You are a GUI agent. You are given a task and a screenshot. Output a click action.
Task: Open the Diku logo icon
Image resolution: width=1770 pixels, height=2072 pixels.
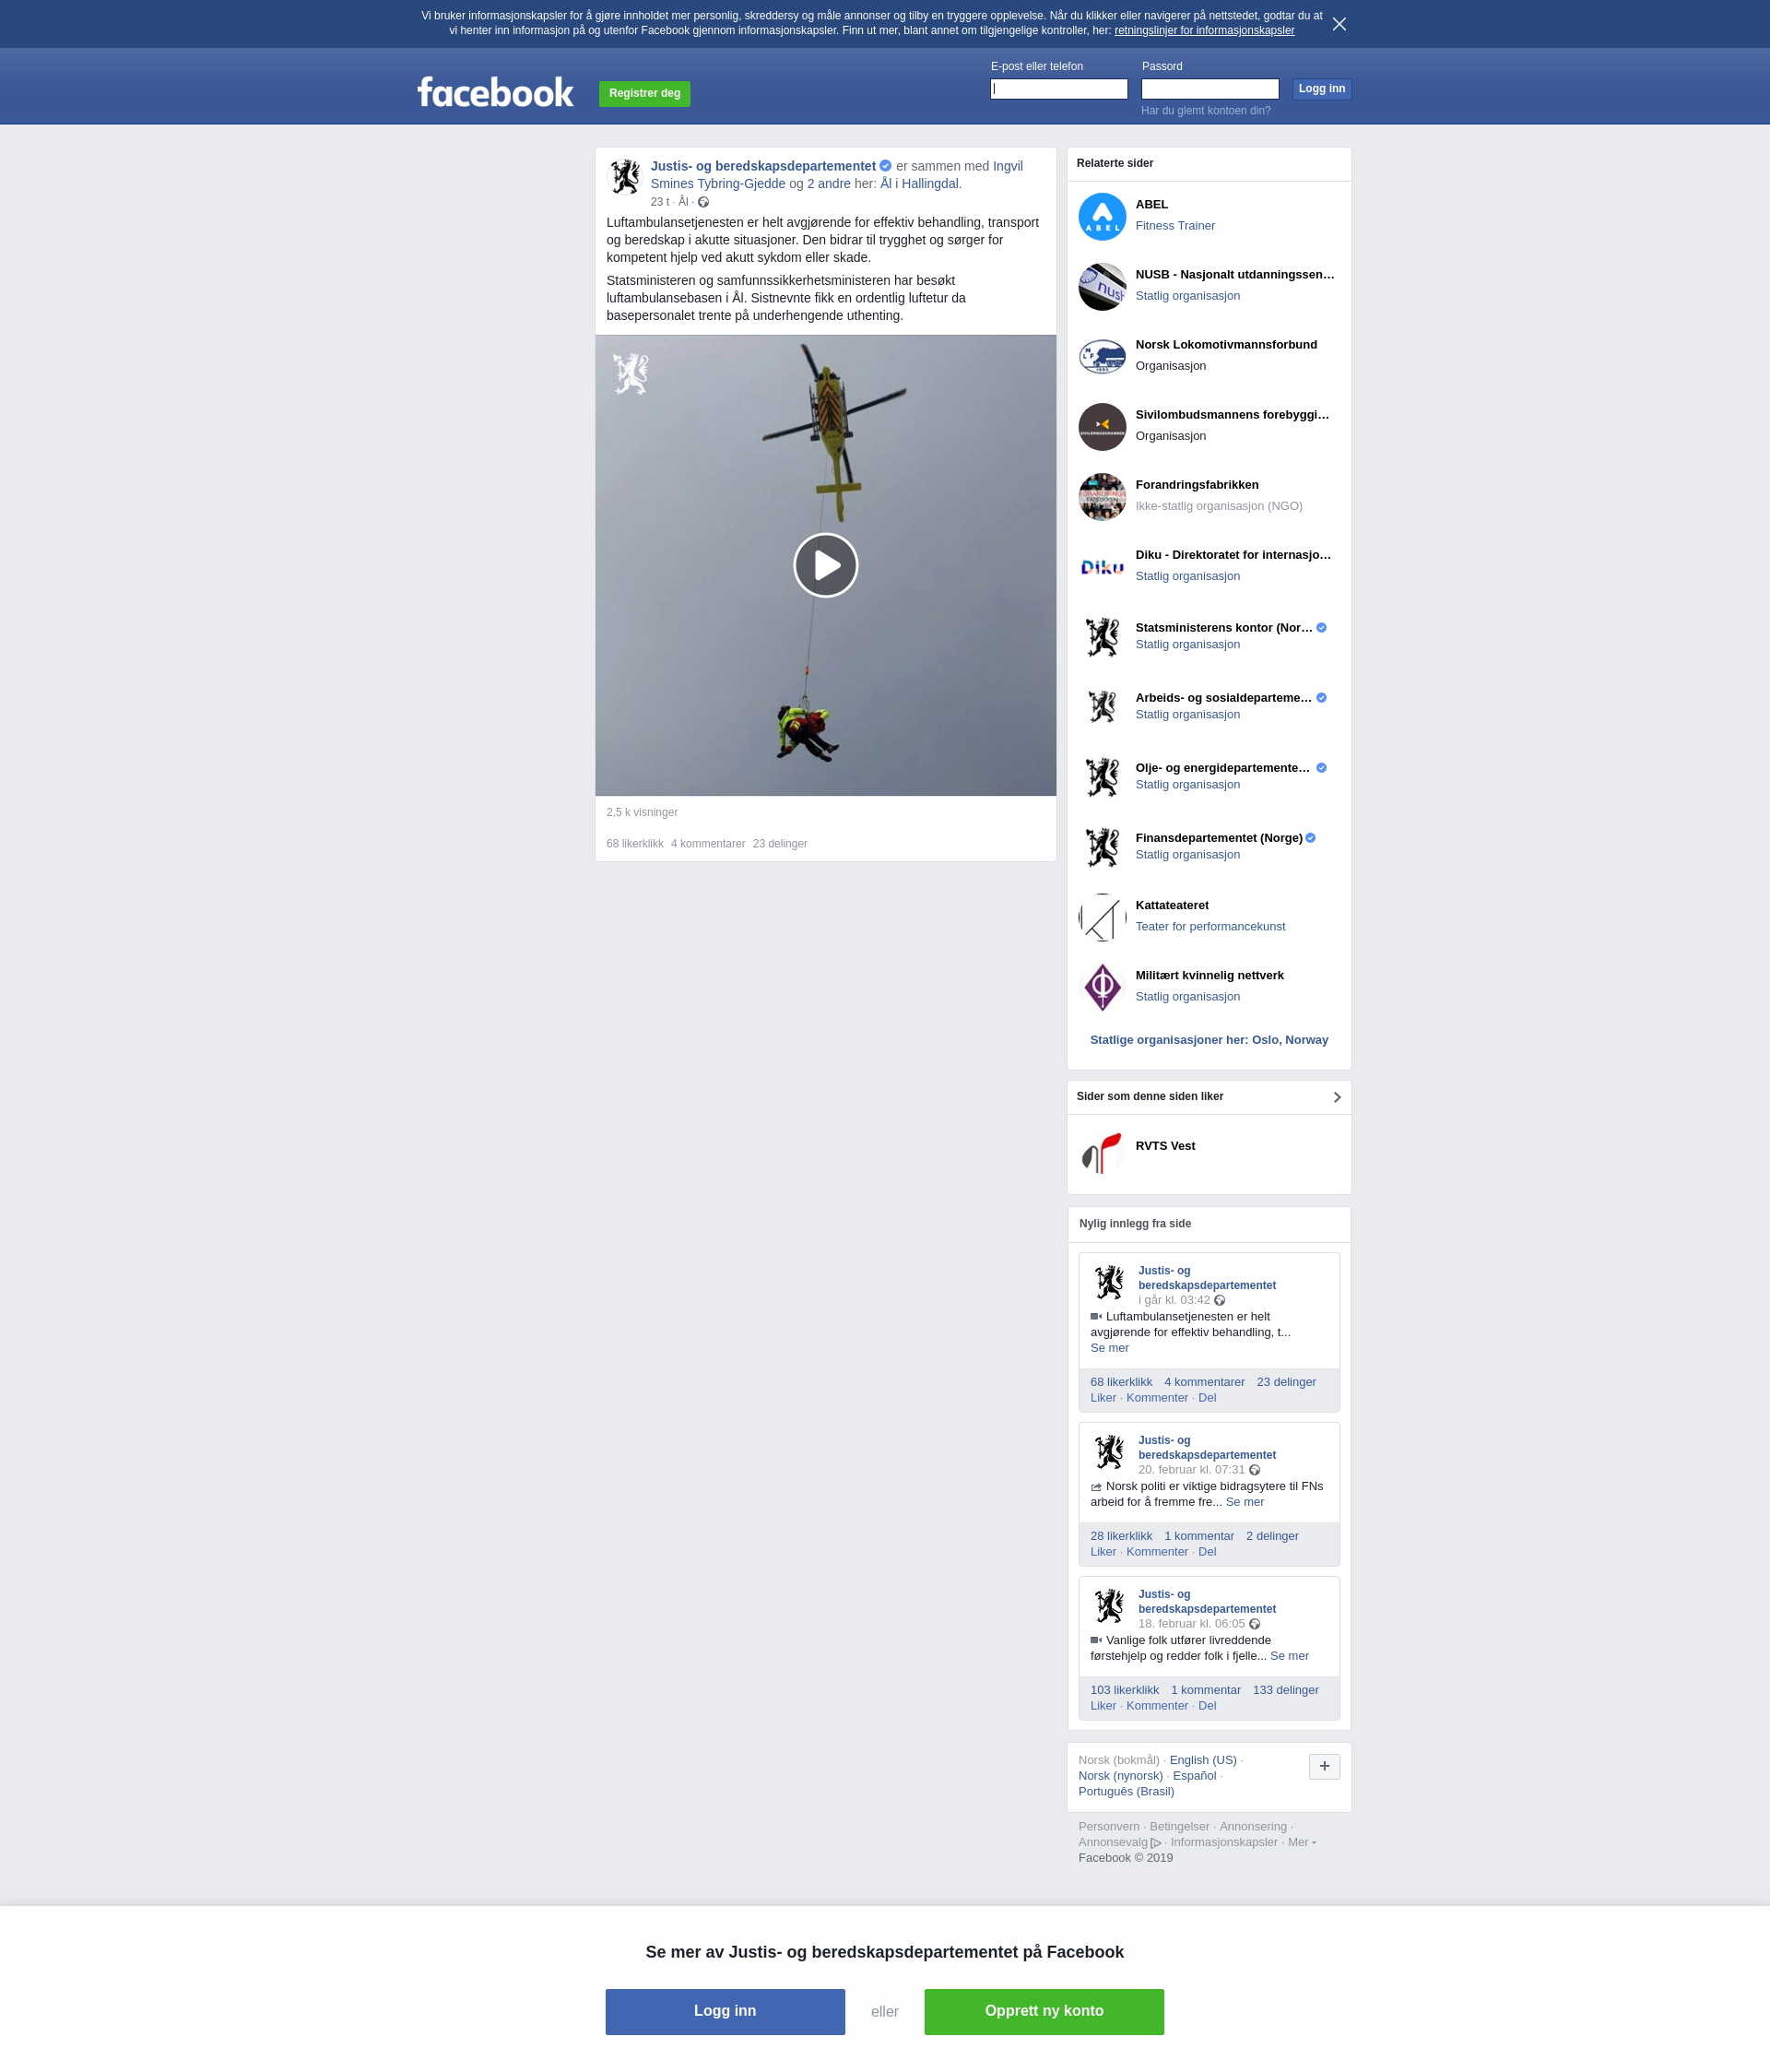tap(1102, 567)
